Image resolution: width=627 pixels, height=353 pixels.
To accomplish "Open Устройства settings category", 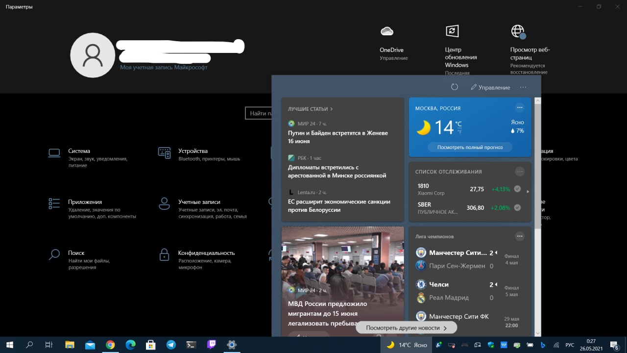I will [x=199, y=154].
